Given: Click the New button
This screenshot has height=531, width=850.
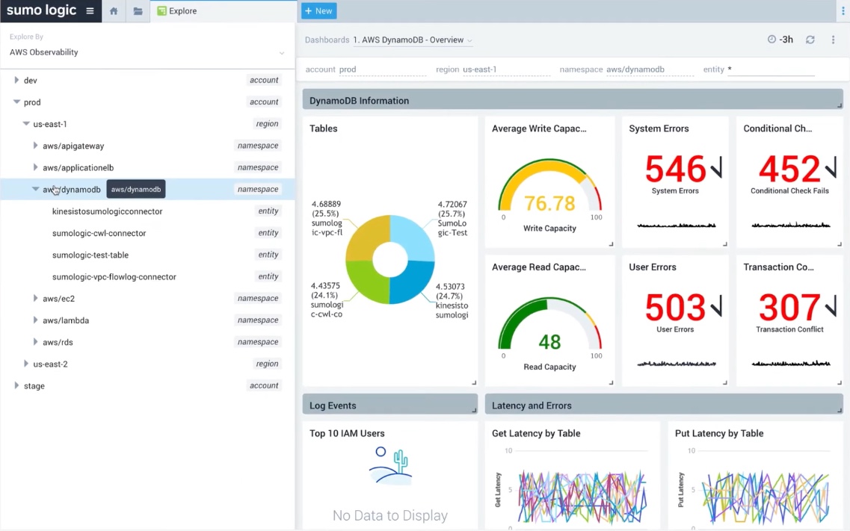Looking at the screenshot, I should 318,11.
